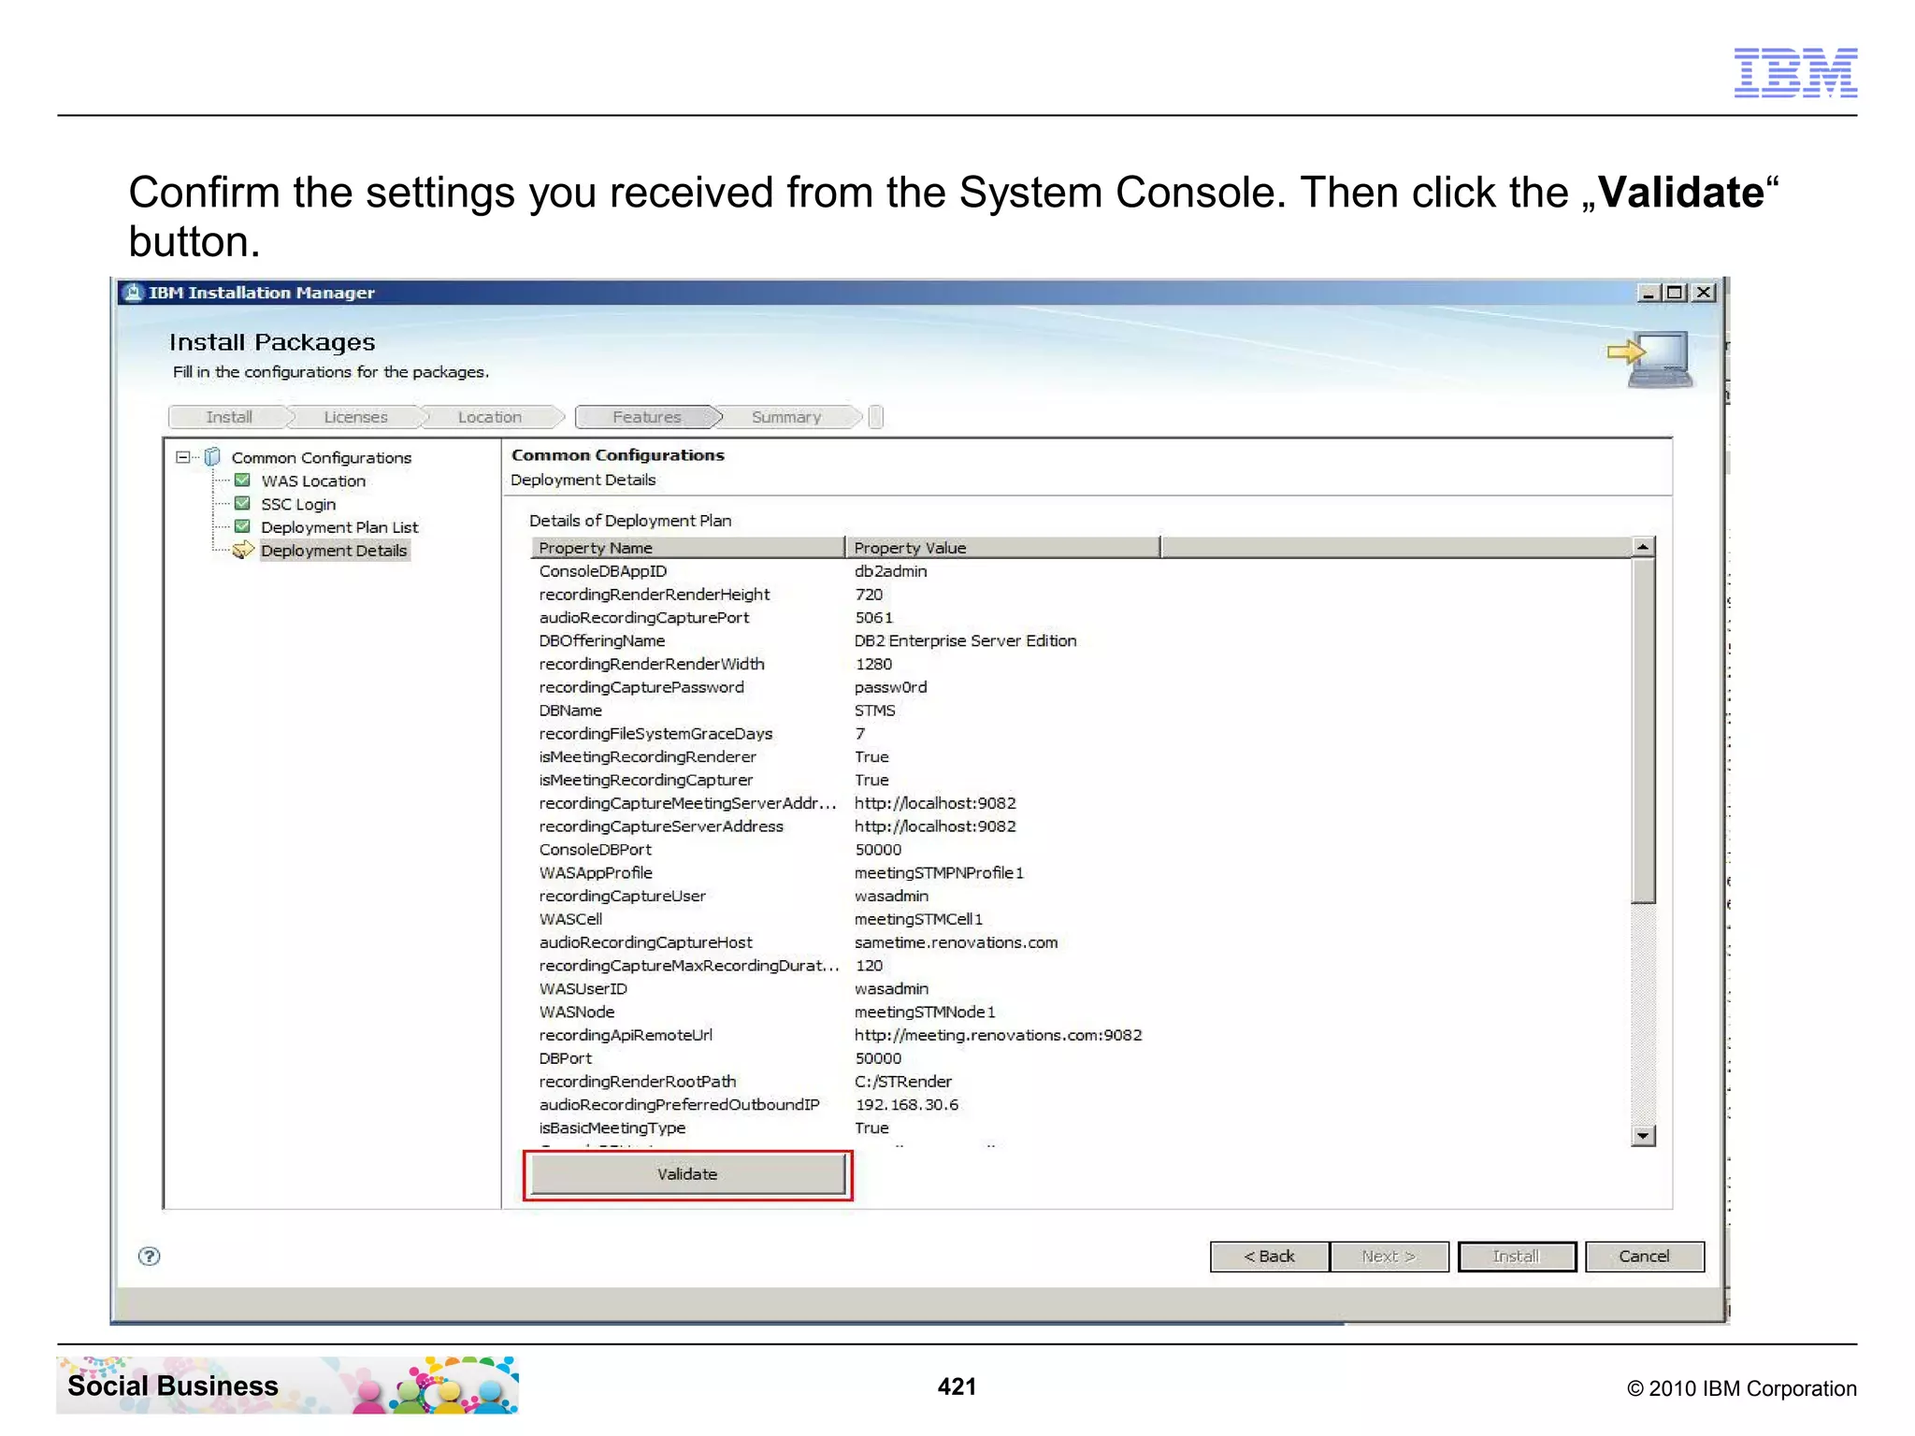Select Deployment Plan List tree item
The height and width of the screenshot is (1436, 1915).
click(339, 527)
